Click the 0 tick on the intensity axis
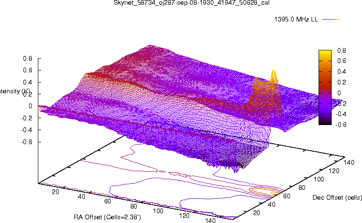This screenshot has width=362, height=223. pyautogui.click(x=30, y=106)
